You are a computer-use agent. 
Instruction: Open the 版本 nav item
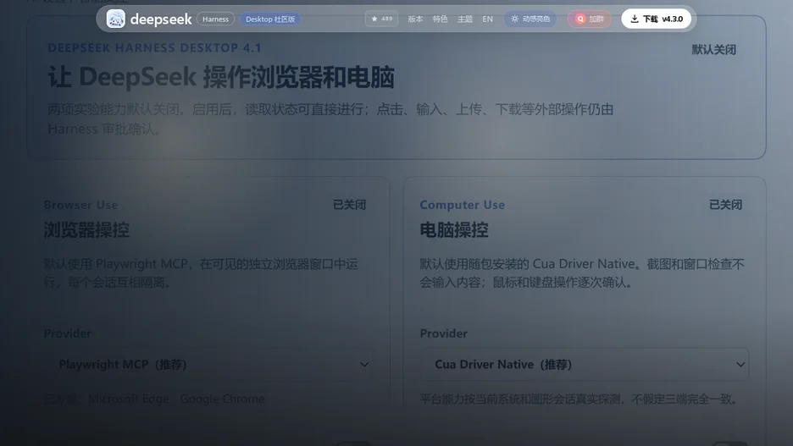415,19
